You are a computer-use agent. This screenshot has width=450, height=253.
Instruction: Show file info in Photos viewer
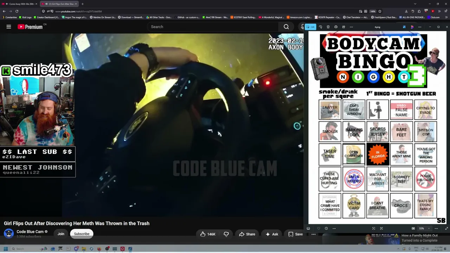(326, 228)
